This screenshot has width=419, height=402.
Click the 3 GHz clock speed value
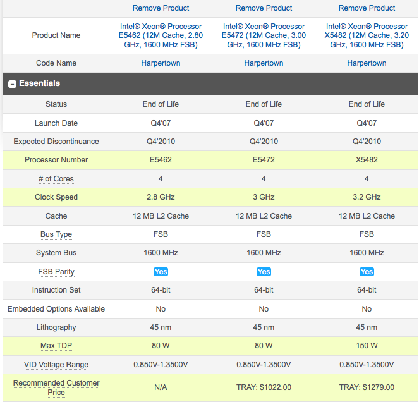264,197
